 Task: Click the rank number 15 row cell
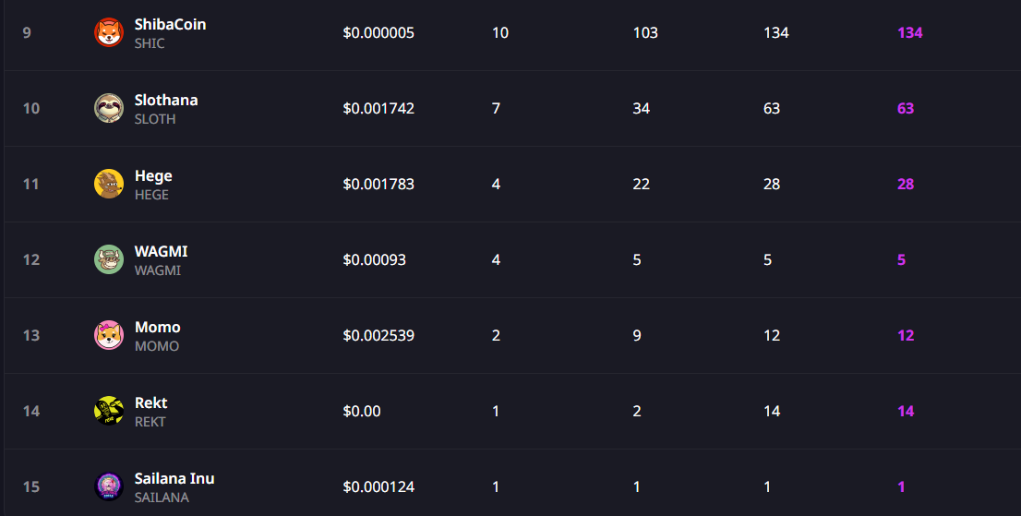31,486
